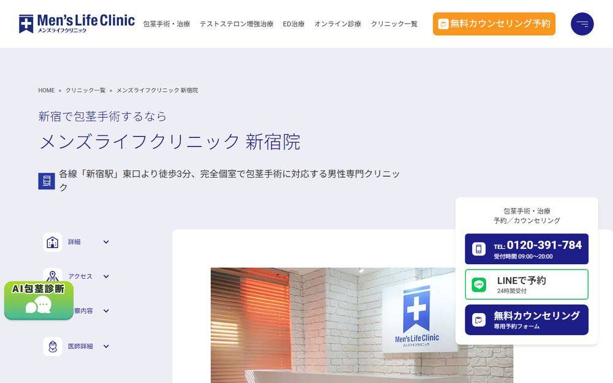
Task: Click the clipboard icon on 無料カウンセリング form button
Action: 479,320
